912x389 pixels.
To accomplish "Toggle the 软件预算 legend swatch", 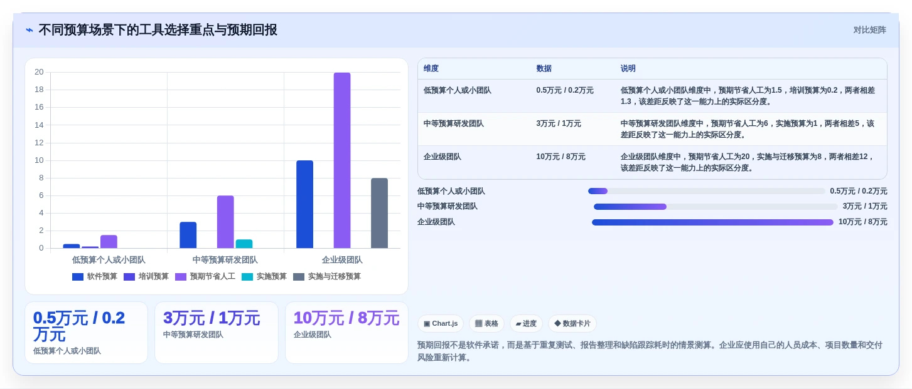I will (78, 276).
